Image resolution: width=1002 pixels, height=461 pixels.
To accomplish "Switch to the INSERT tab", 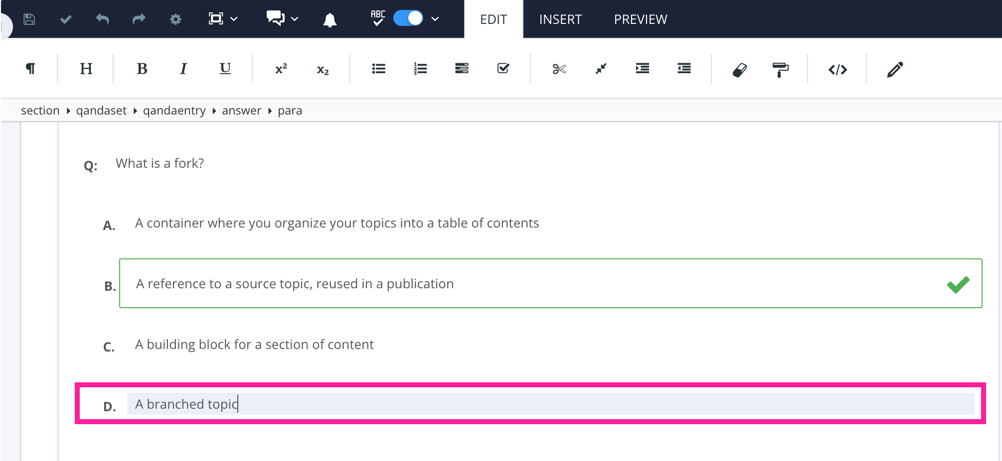I will [x=560, y=19].
